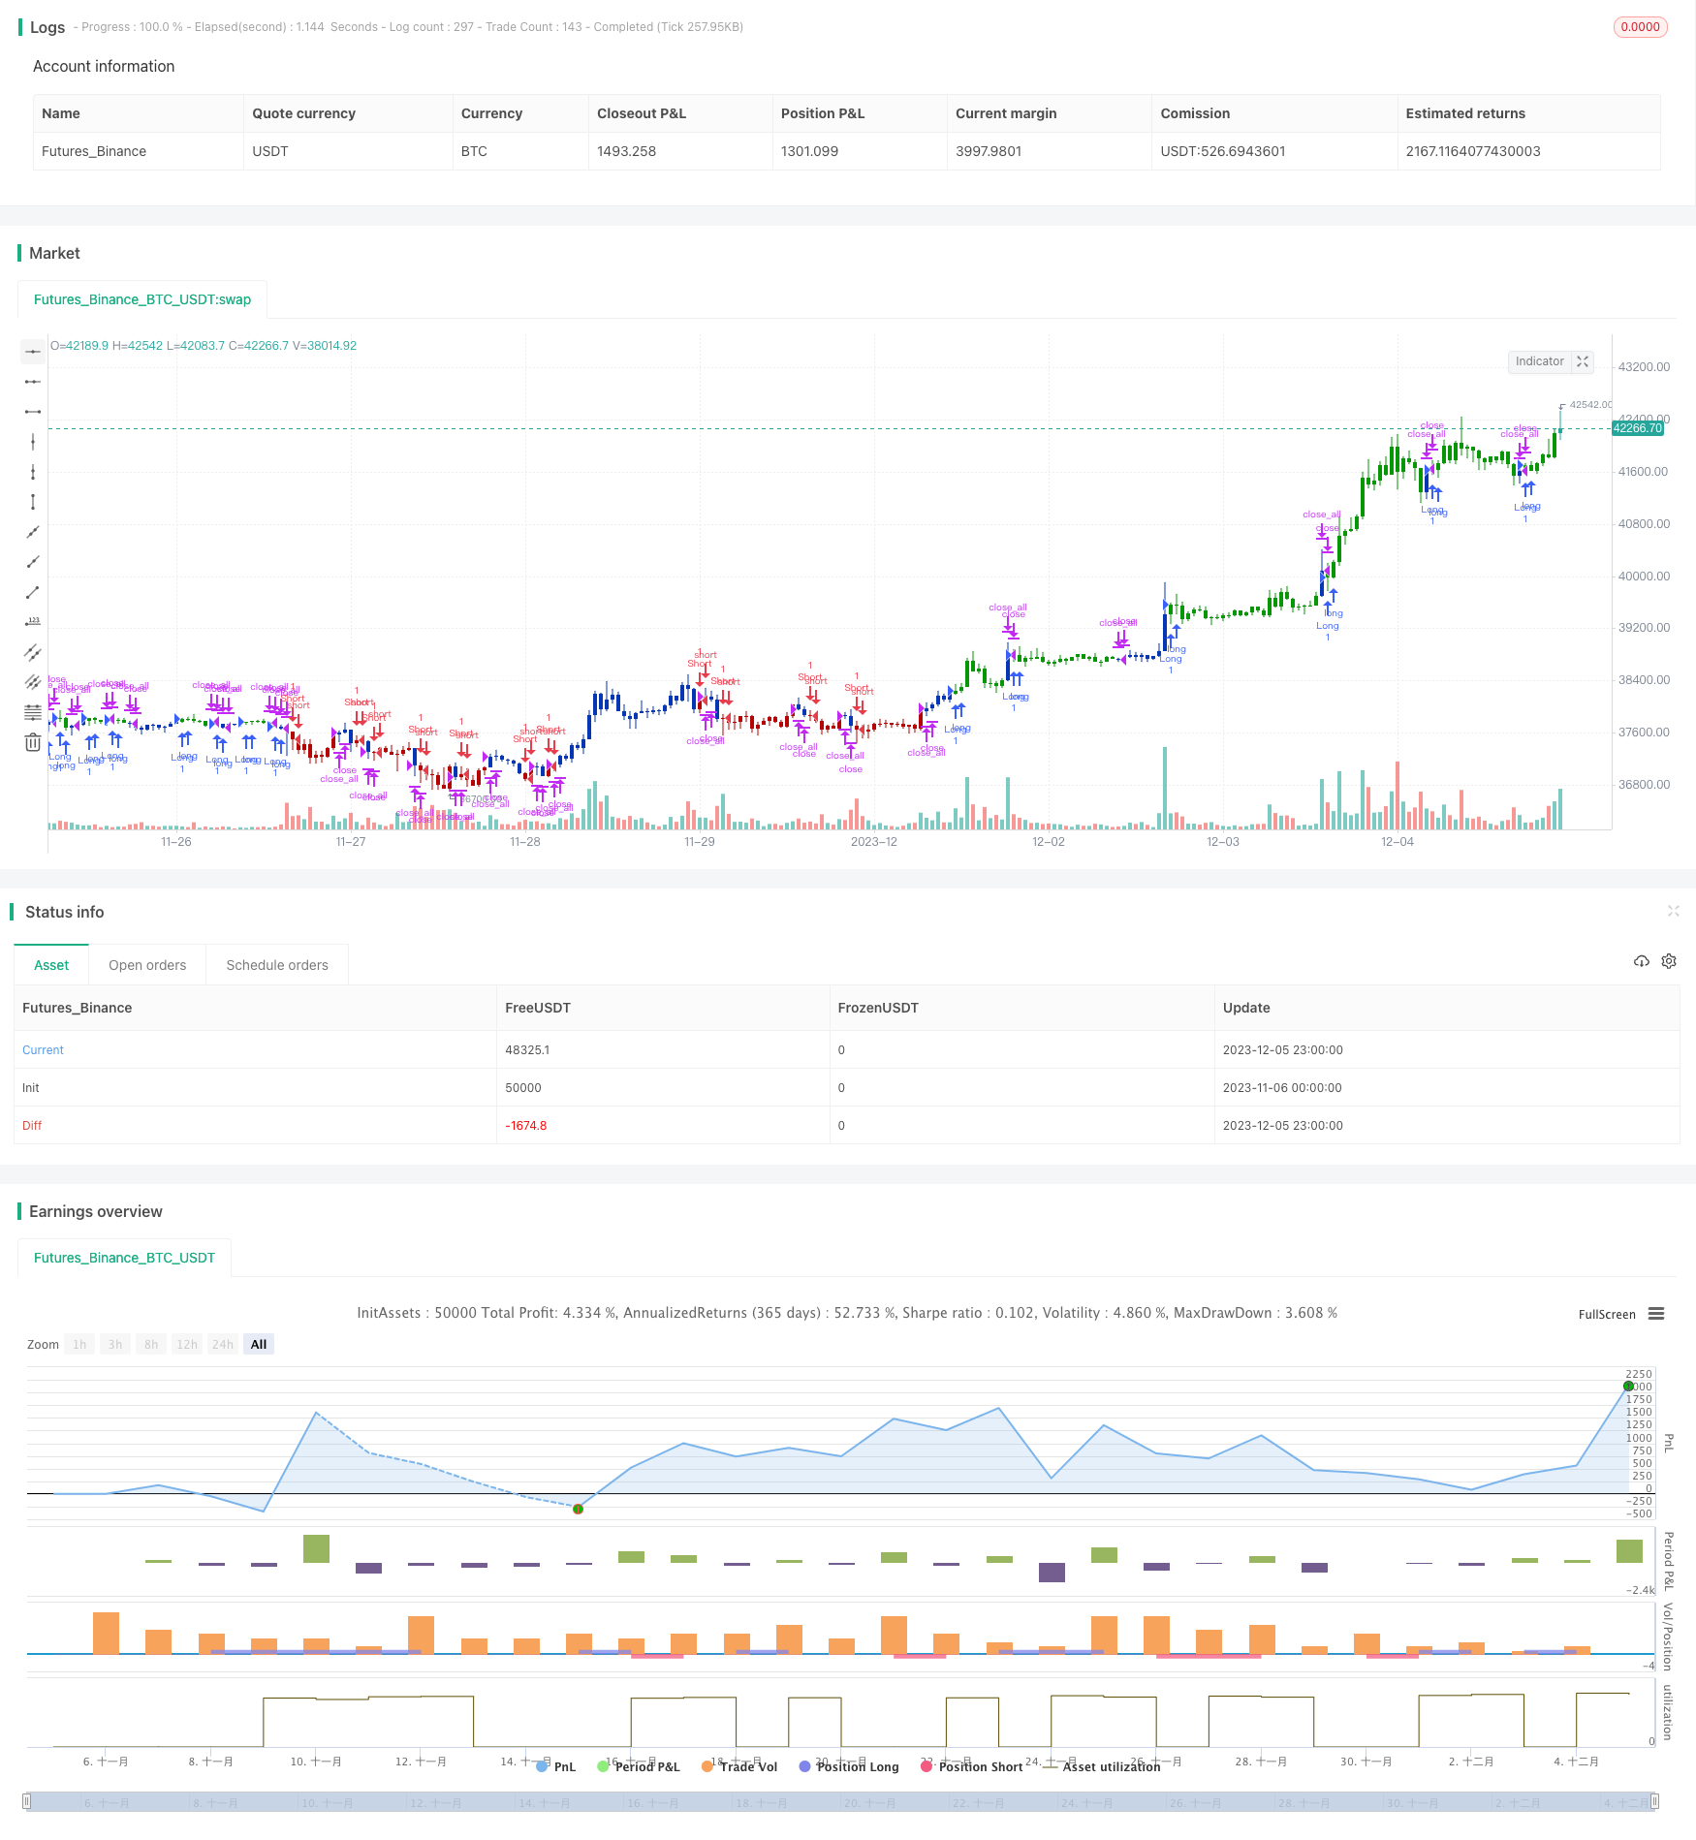Open the Schedule orders tab

click(276, 964)
